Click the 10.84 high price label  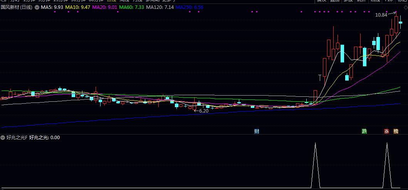pyautogui.click(x=381, y=15)
